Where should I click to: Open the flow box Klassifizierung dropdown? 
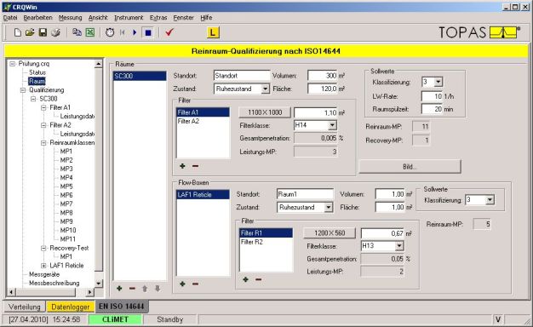(490, 200)
